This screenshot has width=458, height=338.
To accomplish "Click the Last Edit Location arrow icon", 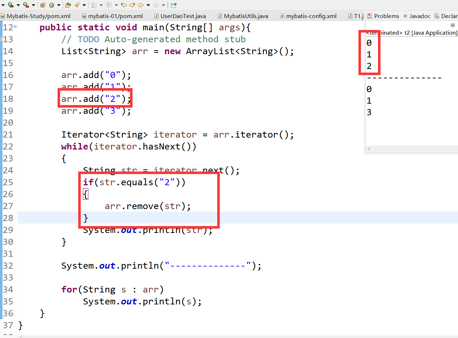I will 124,5.
